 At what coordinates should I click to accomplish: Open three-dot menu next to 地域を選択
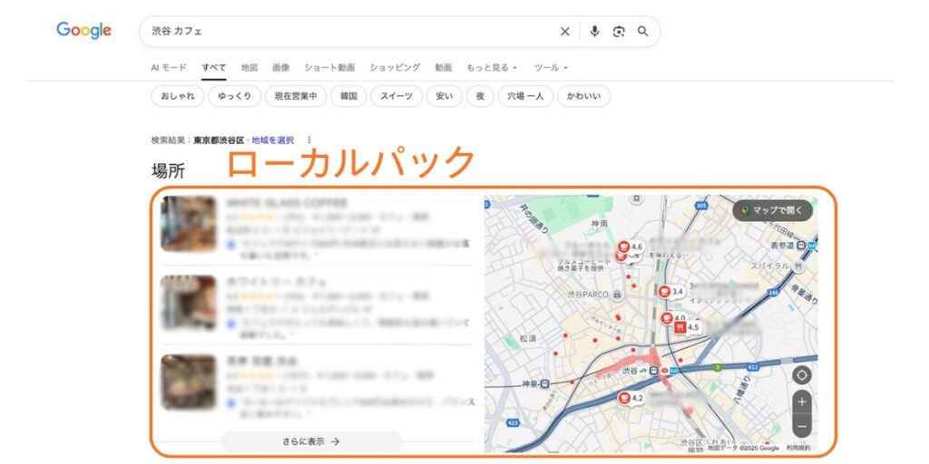point(309,140)
